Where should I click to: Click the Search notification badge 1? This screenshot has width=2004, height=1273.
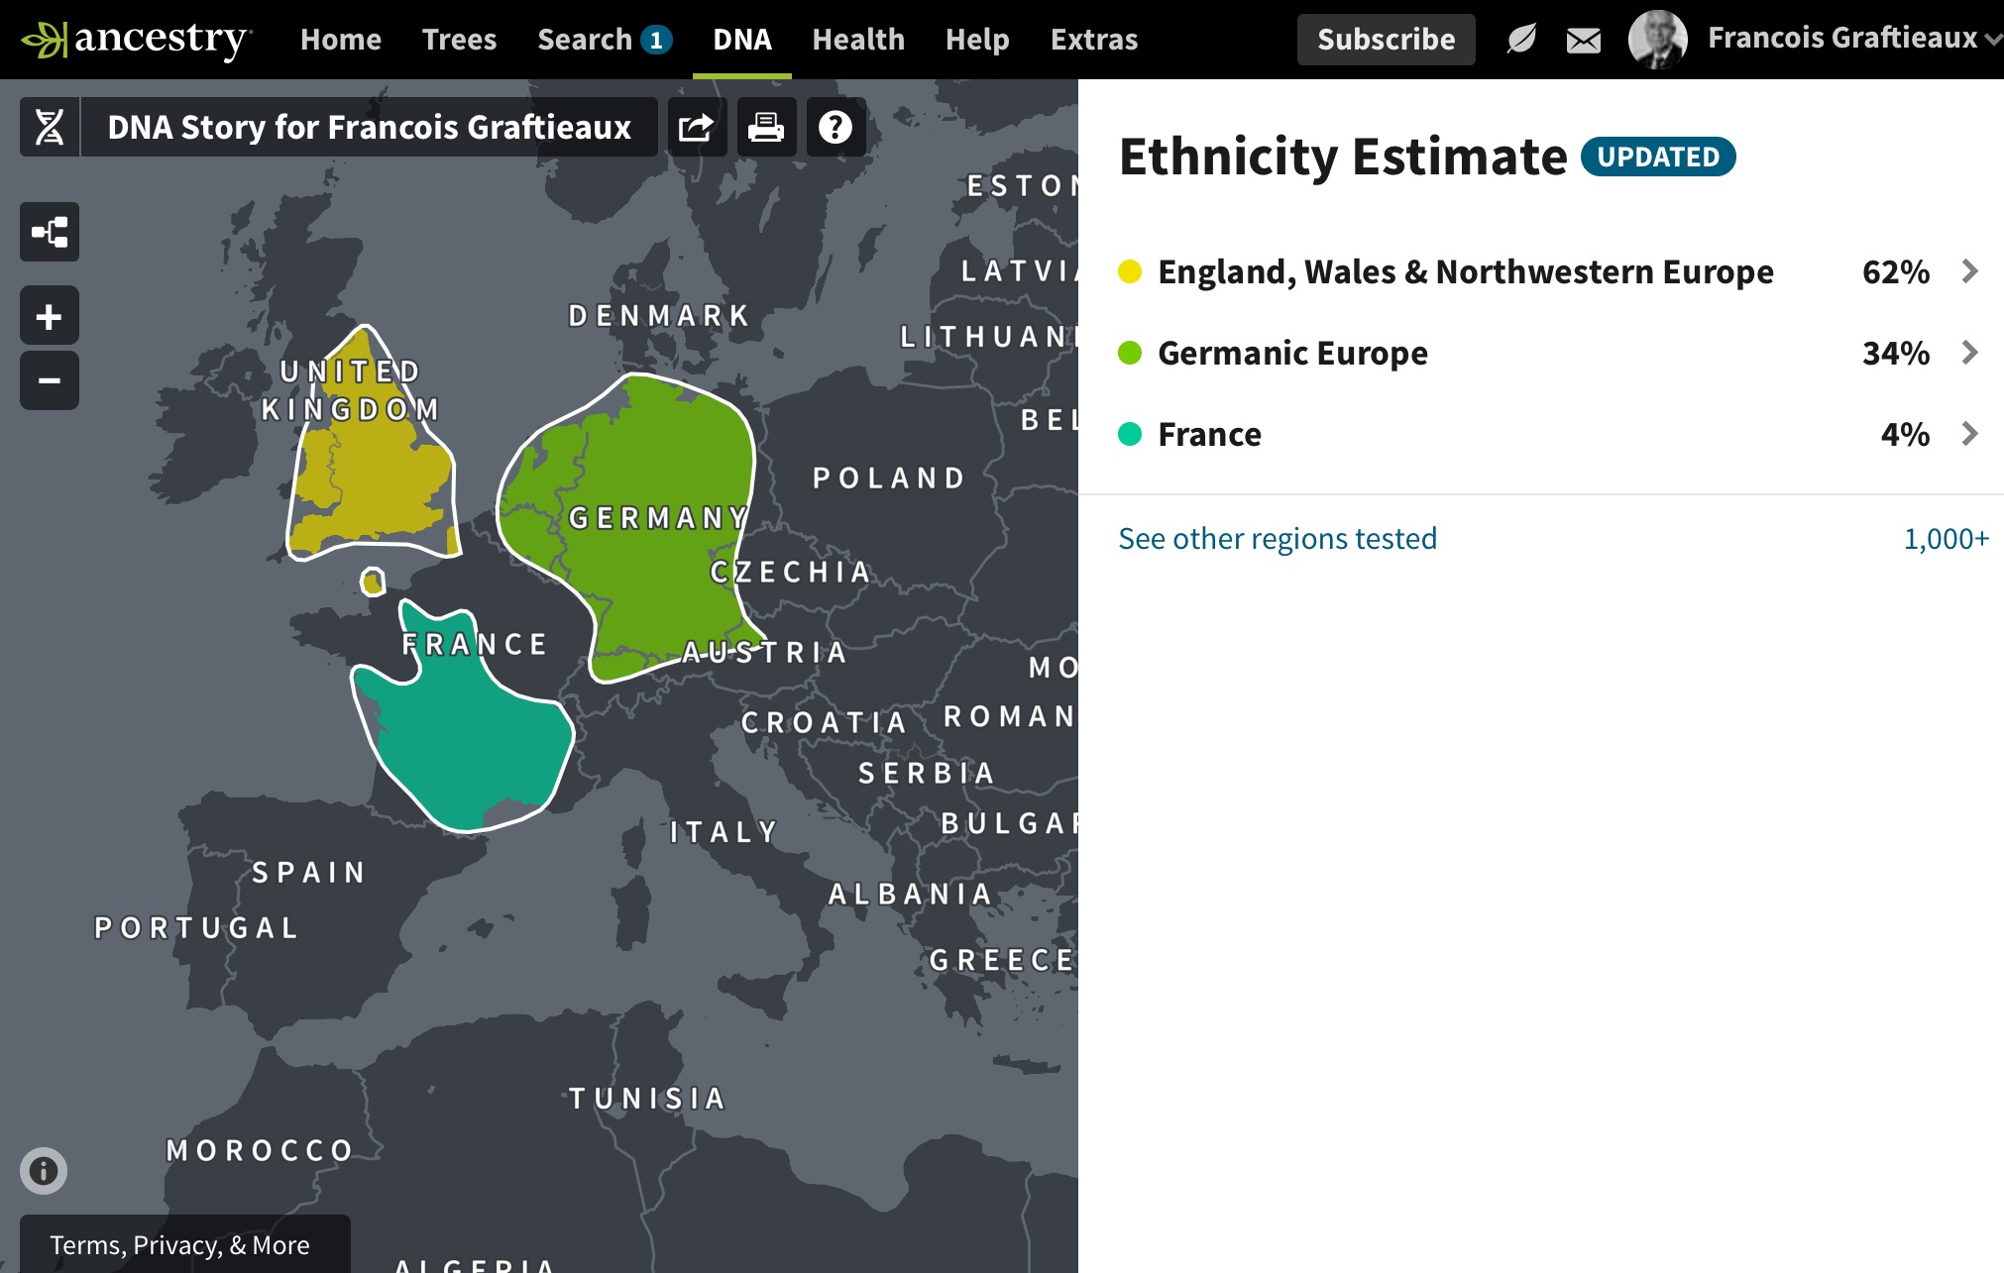(656, 40)
